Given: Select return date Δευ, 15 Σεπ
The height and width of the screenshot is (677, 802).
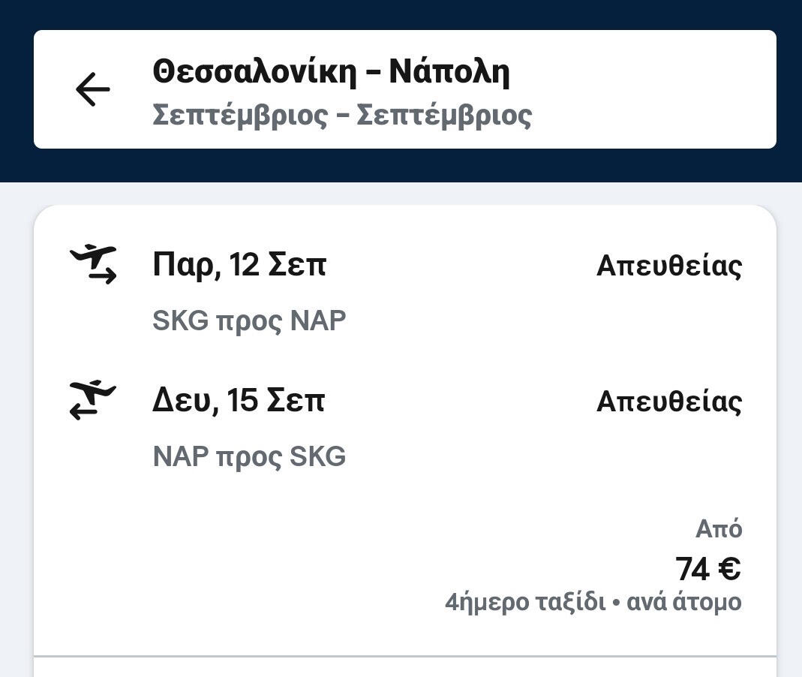Looking at the screenshot, I should pyautogui.click(x=239, y=400).
